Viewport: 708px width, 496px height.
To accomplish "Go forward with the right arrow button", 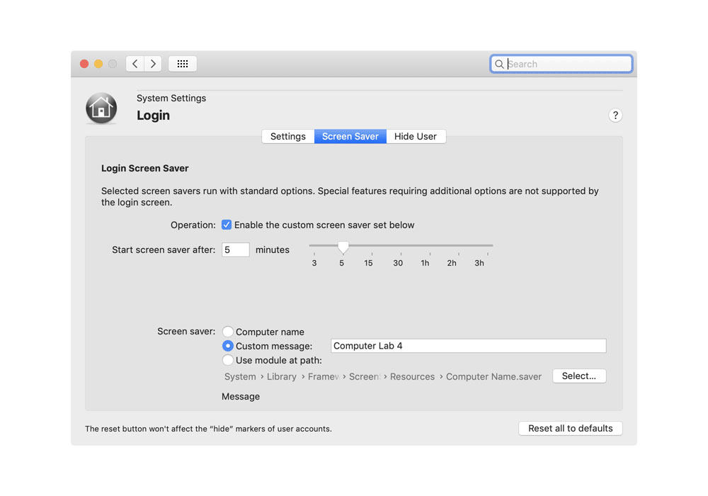I will tap(153, 64).
